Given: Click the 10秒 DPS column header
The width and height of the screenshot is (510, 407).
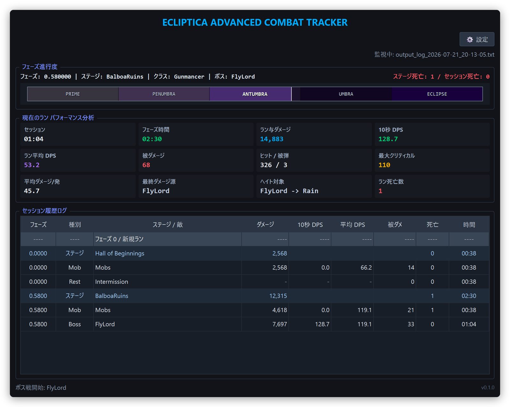Looking at the screenshot, I should pyautogui.click(x=310, y=225).
